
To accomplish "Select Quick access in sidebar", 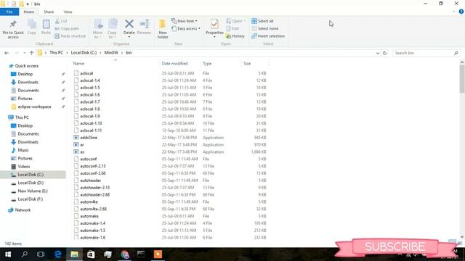I will pyautogui.click(x=27, y=66).
